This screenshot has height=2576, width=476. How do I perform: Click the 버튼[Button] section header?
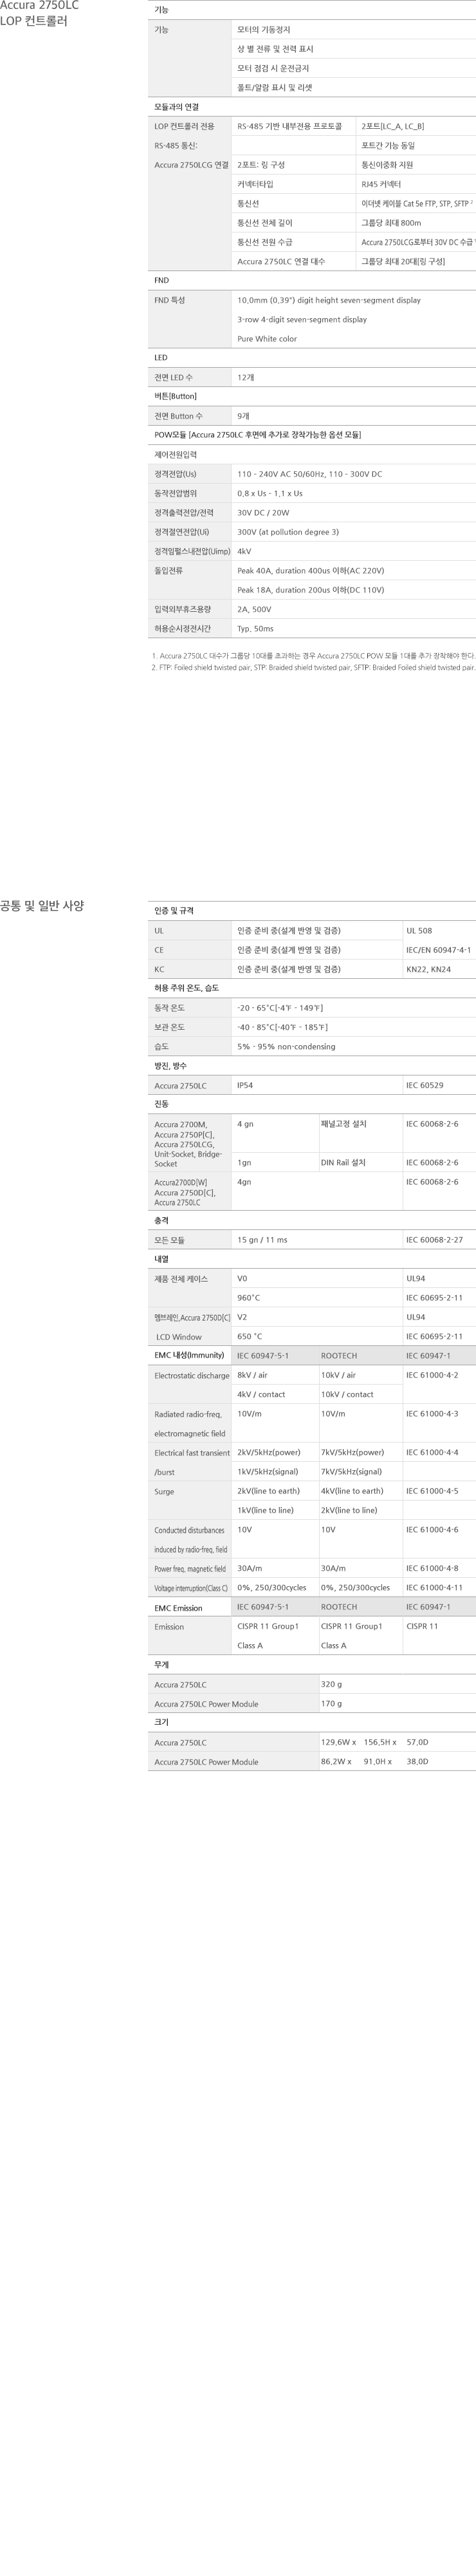click(x=176, y=397)
